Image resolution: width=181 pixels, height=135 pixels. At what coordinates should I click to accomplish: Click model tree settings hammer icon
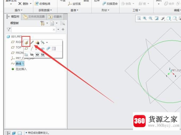42,23
